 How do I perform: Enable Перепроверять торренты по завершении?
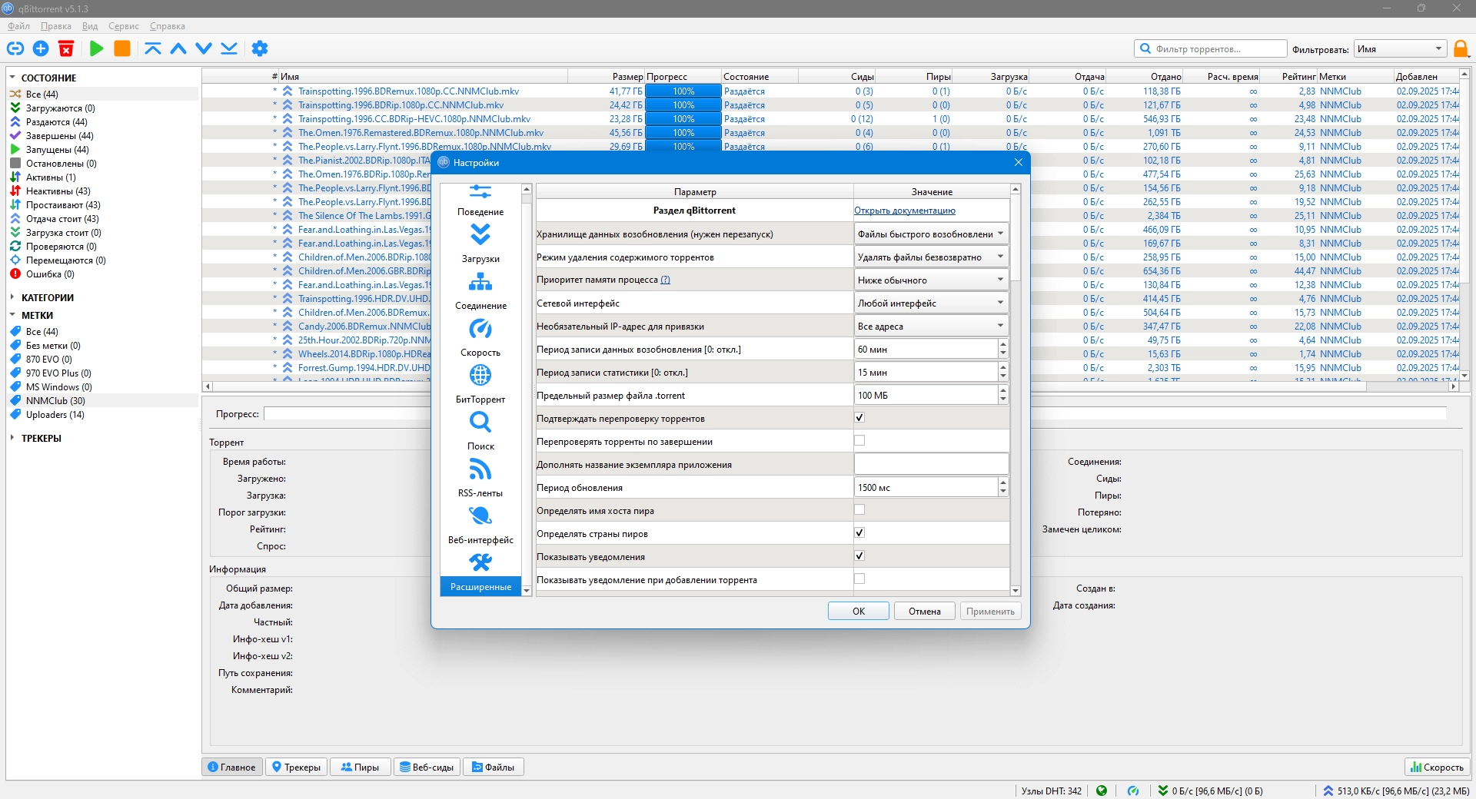(859, 441)
